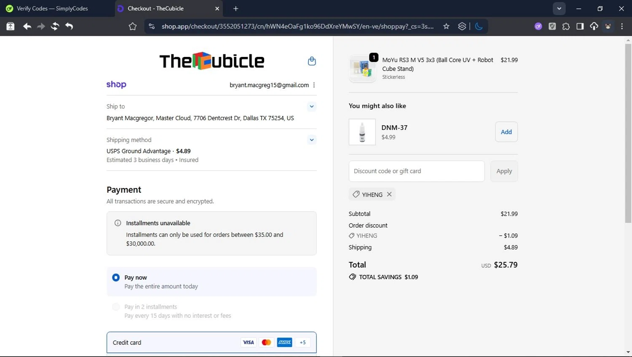Toggle night mode moon icon
Image resolution: width=632 pixels, height=357 pixels.
pyautogui.click(x=479, y=26)
